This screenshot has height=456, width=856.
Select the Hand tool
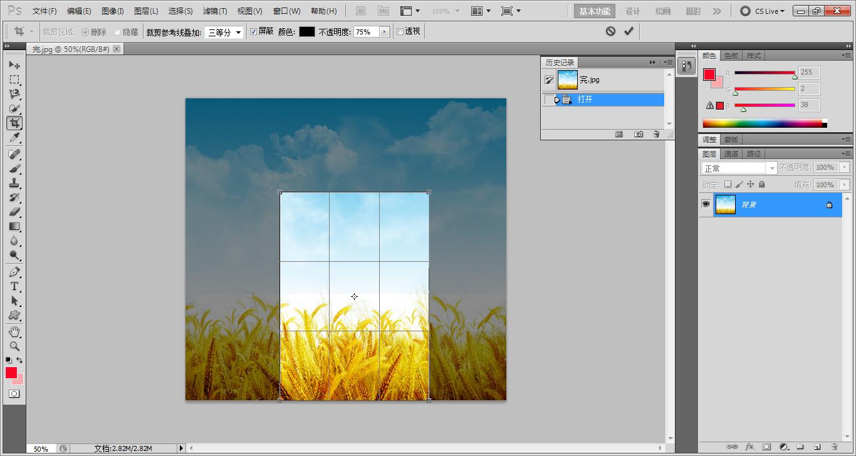(14, 331)
